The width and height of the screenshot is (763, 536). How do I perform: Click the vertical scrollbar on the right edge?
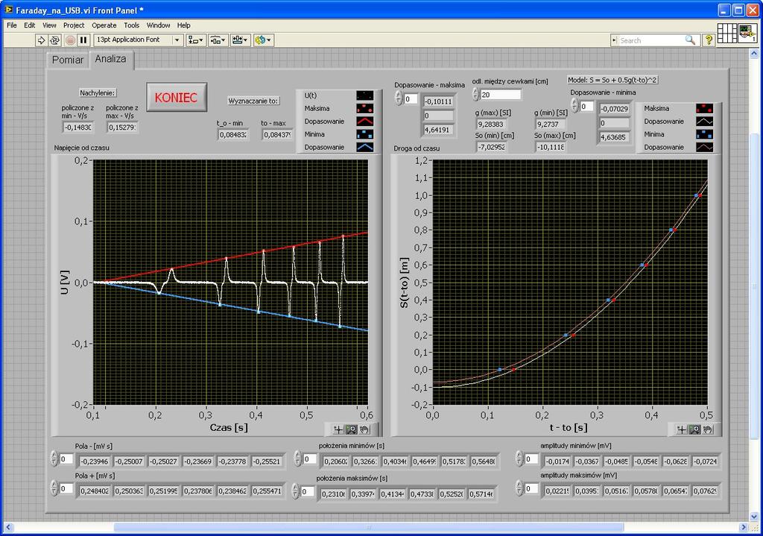(x=754, y=286)
